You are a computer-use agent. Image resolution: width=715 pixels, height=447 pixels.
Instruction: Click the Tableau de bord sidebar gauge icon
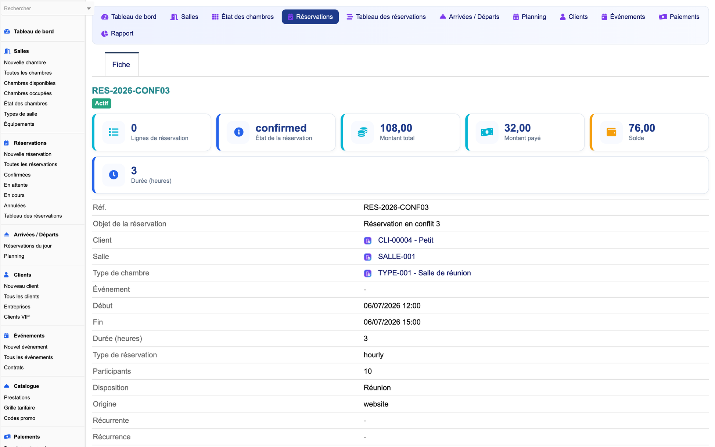tap(7, 32)
